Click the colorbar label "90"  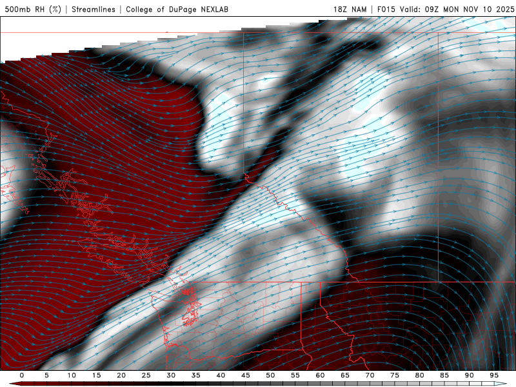(469, 375)
